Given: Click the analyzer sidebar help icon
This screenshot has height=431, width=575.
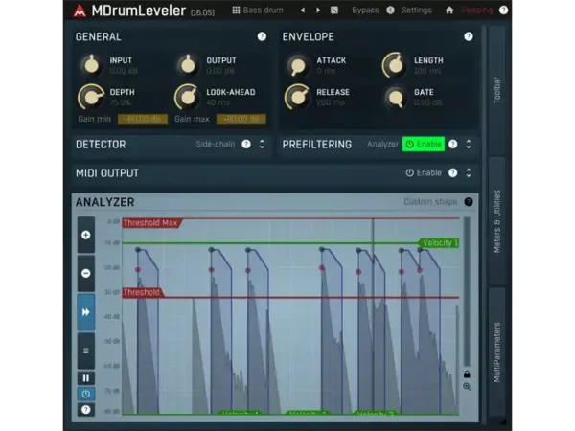Looking at the screenshot, I should coord(86,409).
